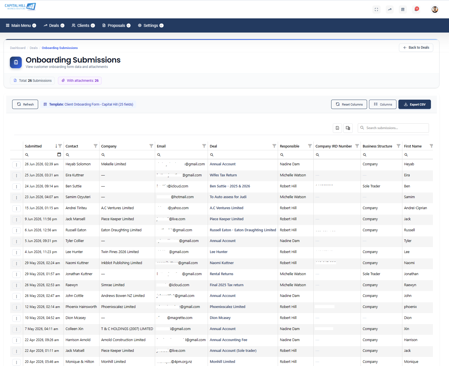
Task: Filter the Responsible column
Action: (x=310, y=146)
